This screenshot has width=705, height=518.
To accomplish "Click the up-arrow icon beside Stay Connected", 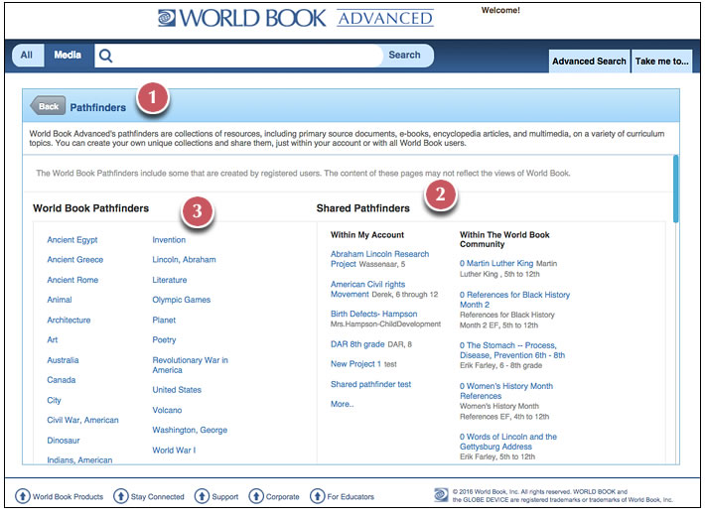I will (x=120, y=496).
